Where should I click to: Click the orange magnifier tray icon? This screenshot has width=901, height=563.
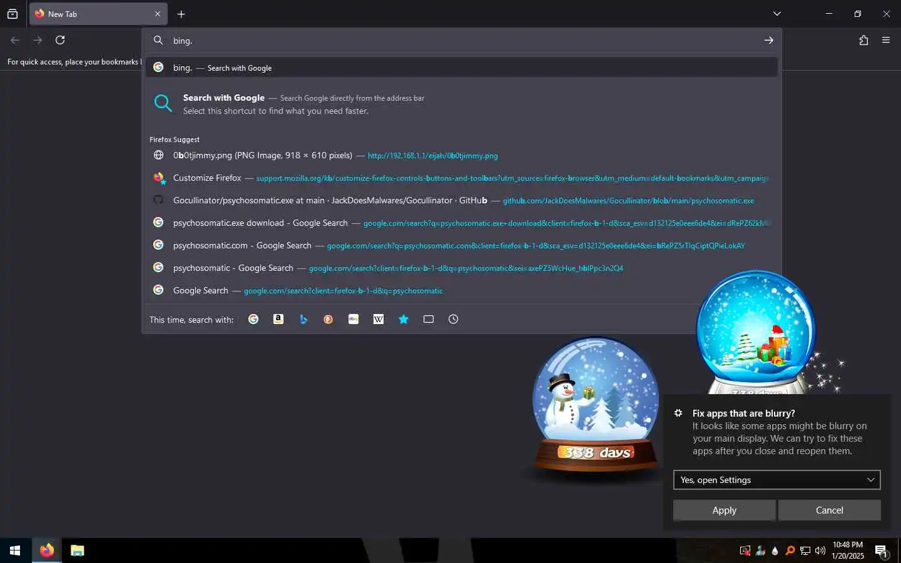(790, 550)
